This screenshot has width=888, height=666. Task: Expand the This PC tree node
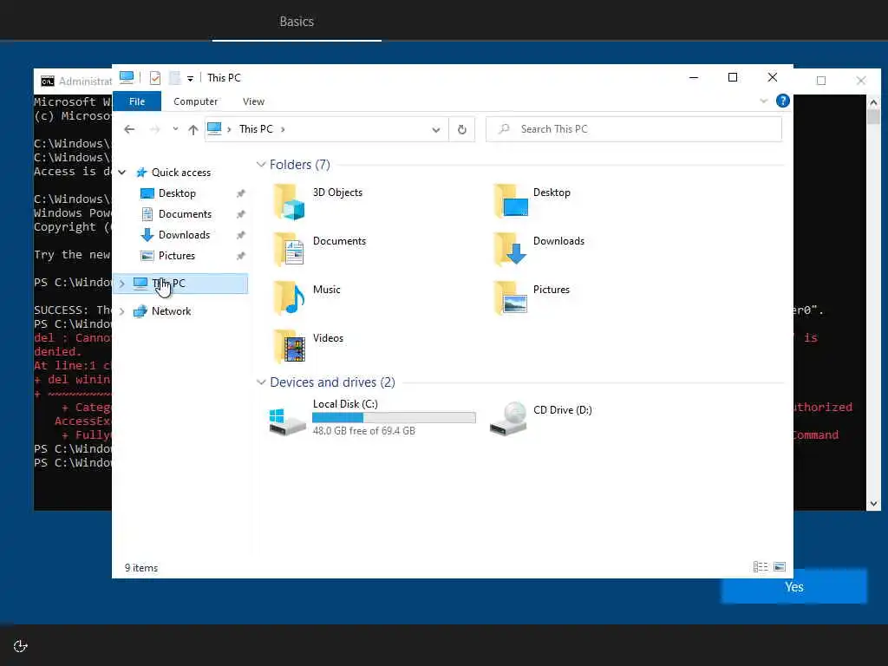[121, 284]
